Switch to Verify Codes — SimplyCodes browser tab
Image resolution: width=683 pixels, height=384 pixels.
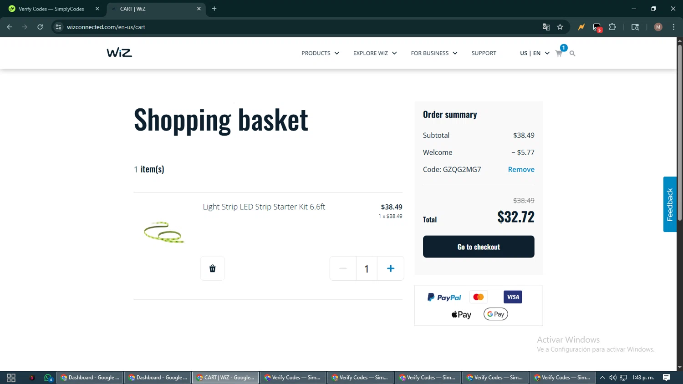click(x=51, y=9)
